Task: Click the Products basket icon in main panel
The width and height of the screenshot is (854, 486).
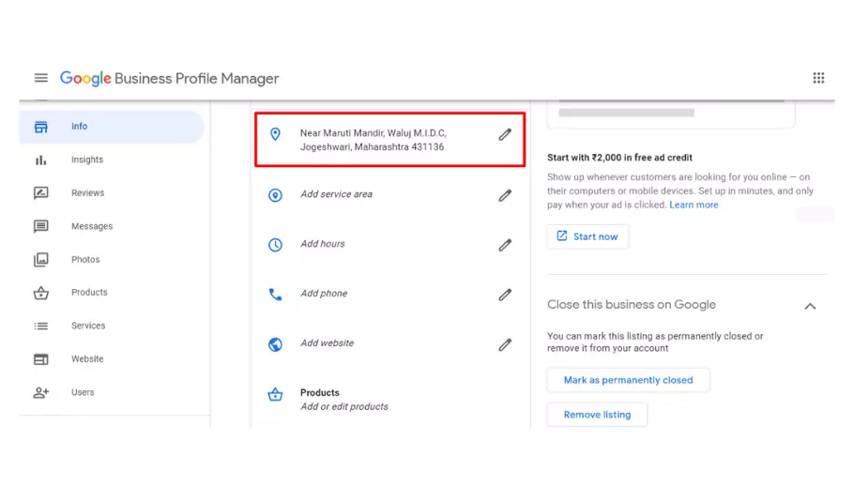Action: click(275, 395)
